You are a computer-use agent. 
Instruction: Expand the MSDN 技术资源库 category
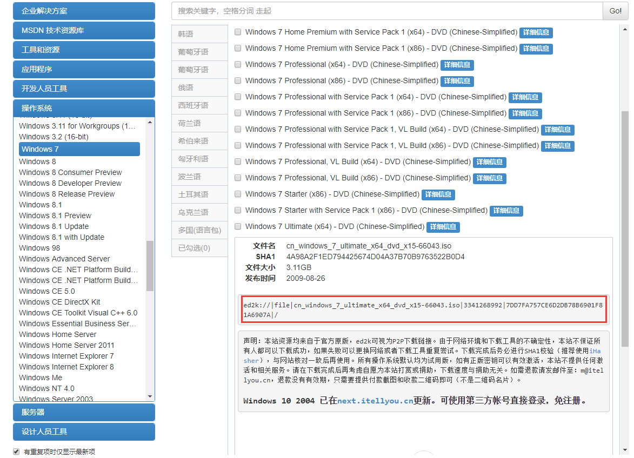point(84,31)
